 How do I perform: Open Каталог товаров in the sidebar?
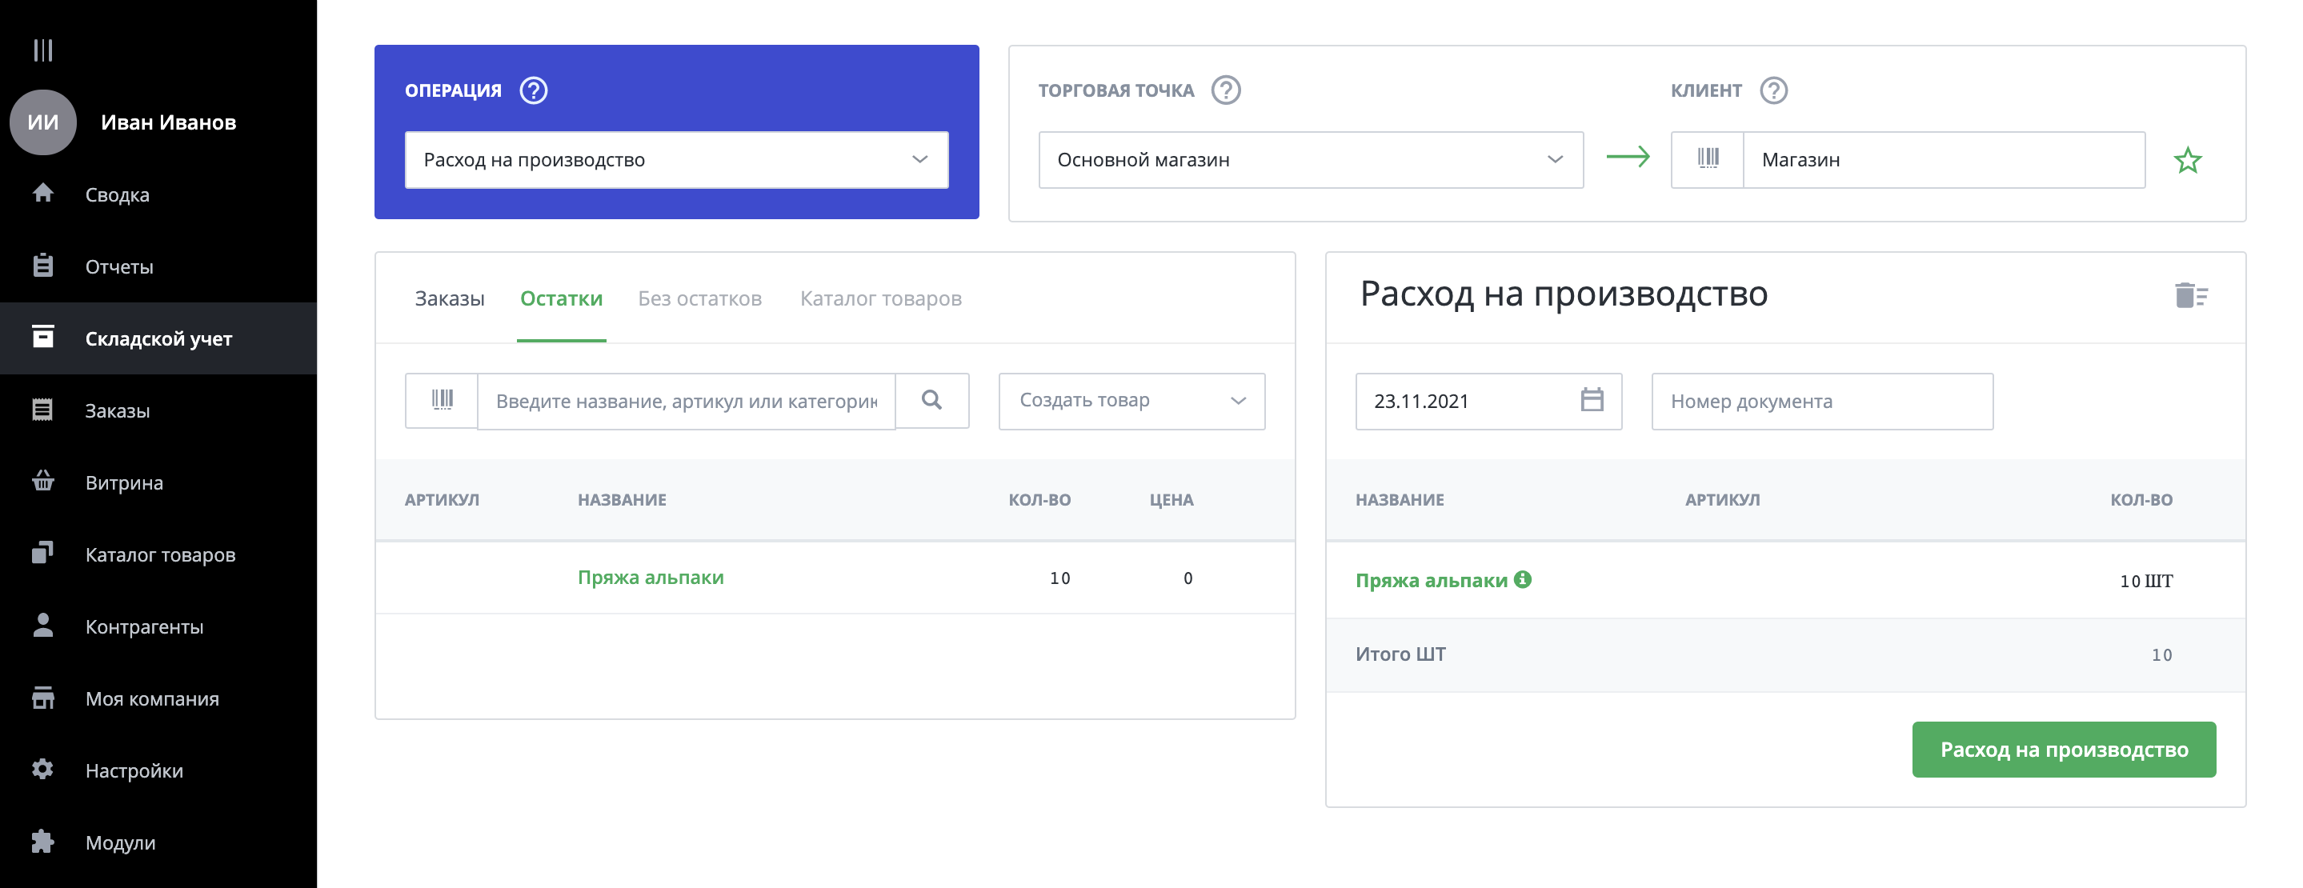(x=160, y=554)
